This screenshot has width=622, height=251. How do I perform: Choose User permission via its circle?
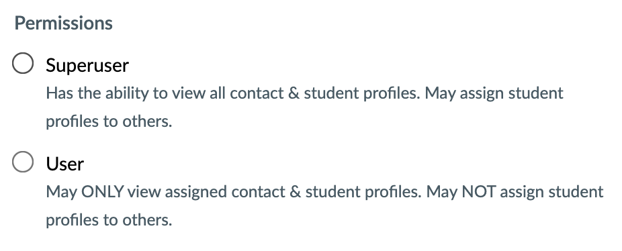coord(23,162)
